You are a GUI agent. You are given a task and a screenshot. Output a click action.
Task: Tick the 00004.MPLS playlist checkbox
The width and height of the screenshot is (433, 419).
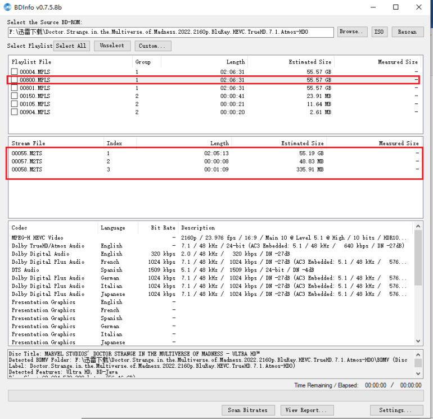point(15,72)
